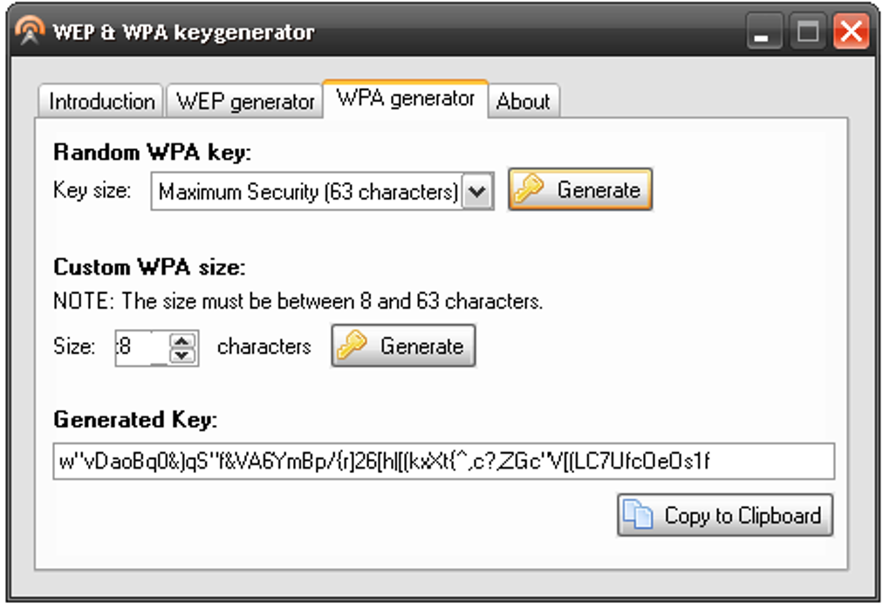Image resolution: width=890 pixels, height=610 pixels.
Task: Click the custom Size number field
Action: coord(140,346)
